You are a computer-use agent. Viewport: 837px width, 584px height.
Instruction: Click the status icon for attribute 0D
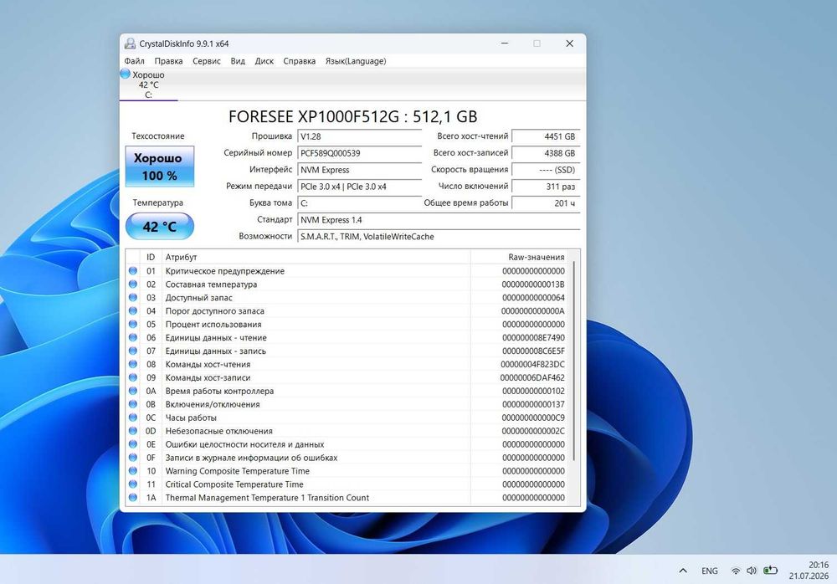coord(133,431)
